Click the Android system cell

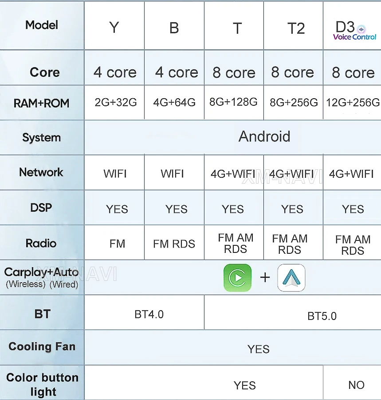(x=264, y=136)
